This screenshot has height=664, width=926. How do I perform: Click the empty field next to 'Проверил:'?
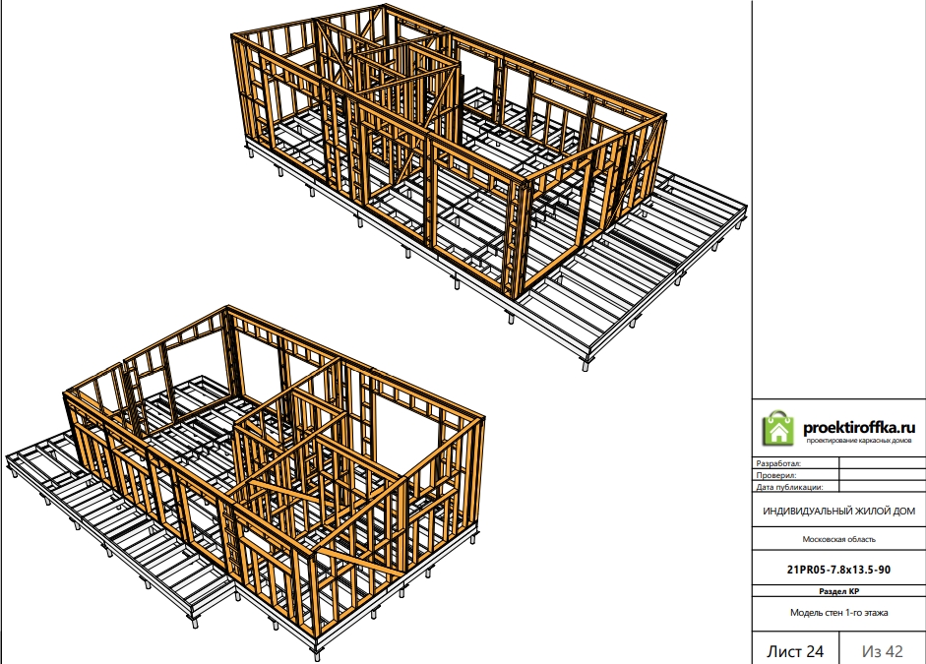(883, 475)
